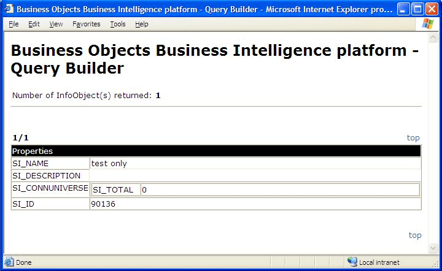Open the Tools menu

point(117,24)
